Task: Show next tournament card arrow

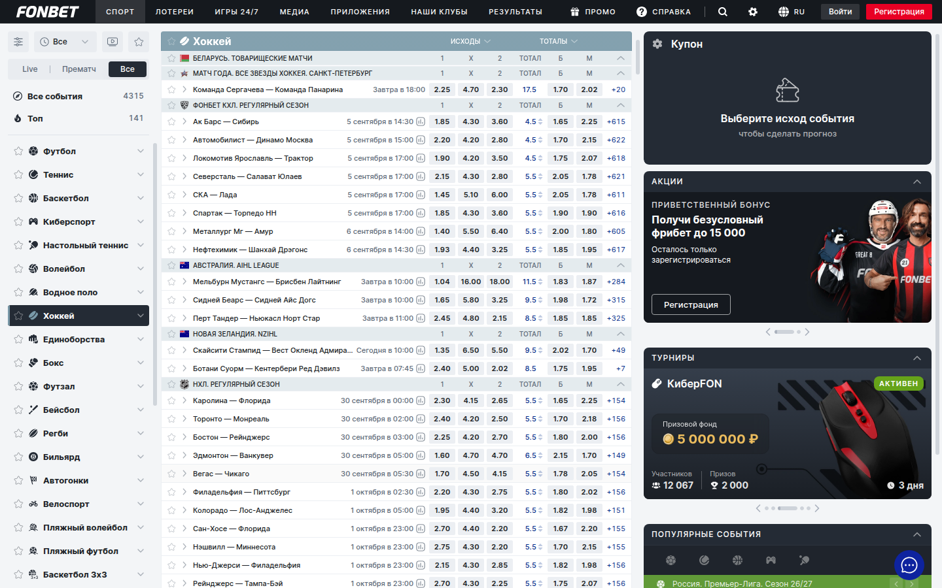Action: [x=817, y=508]
